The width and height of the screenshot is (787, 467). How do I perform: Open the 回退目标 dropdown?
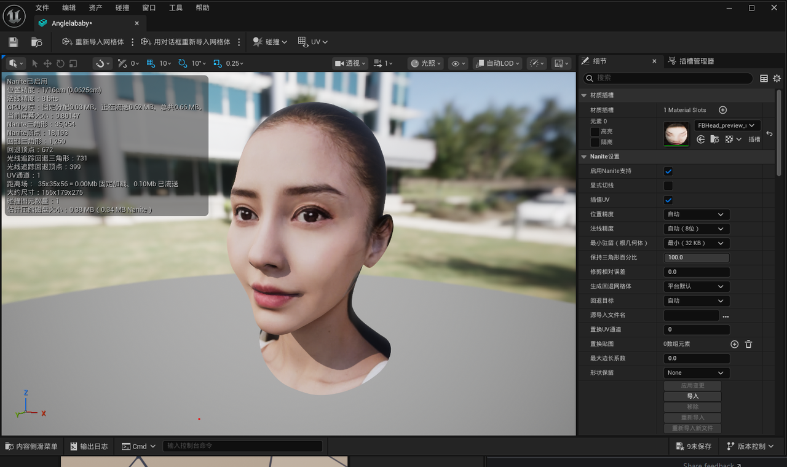pos(697,300)
